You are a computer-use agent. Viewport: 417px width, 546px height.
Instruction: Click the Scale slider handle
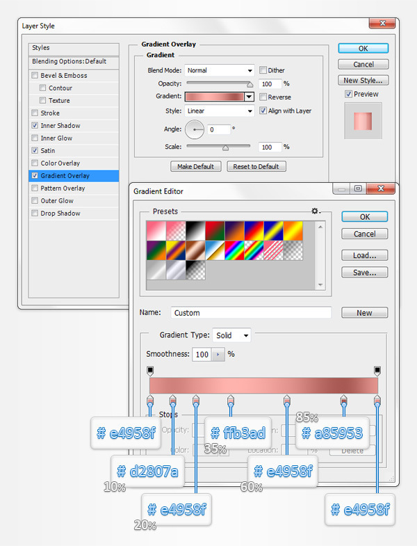[225, 147]
